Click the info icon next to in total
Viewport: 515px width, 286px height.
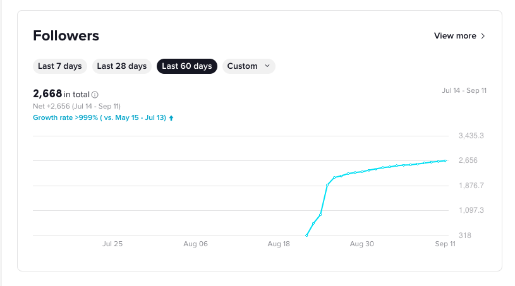95,95
